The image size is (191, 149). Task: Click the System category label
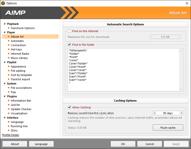pos(12,84)
